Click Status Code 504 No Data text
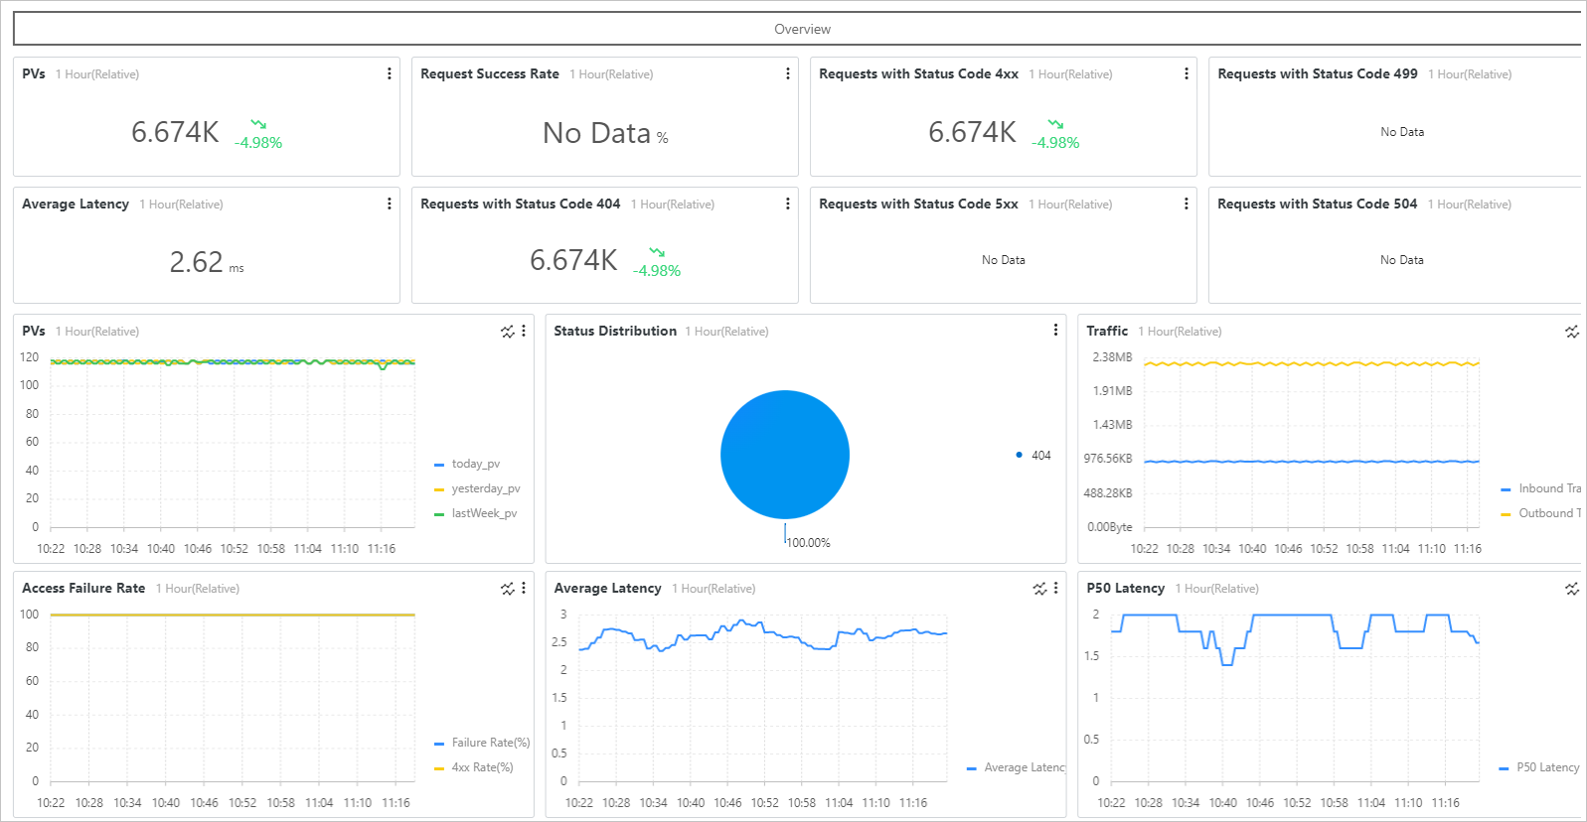 coord(1402,260)
